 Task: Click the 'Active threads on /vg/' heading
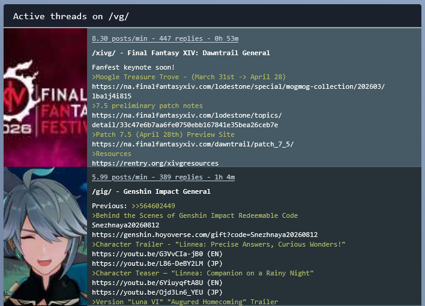coord(71,17)
